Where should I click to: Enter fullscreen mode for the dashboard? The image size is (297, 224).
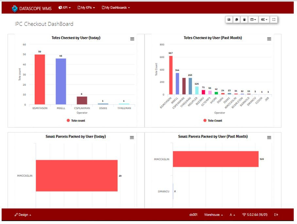click(274, 20)
